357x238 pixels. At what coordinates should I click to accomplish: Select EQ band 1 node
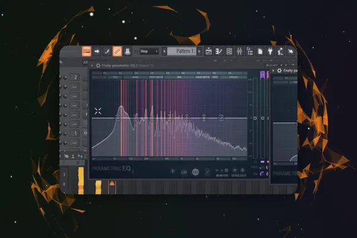[x=118, y=118]
